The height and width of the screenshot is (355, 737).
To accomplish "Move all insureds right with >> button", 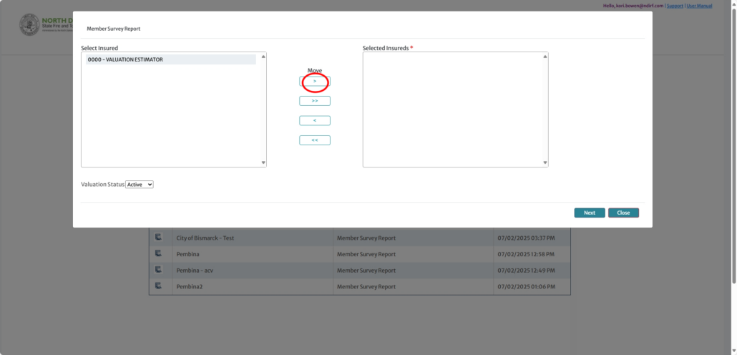I will click(315, 101).
